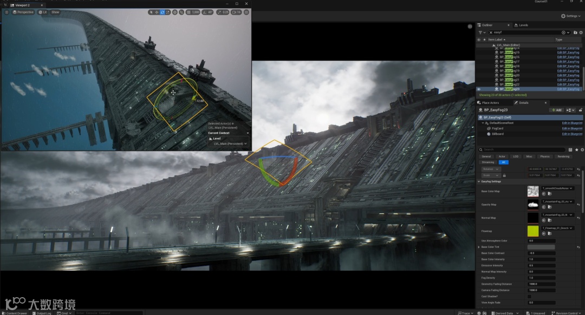Toggle the Details panel lock icon
This screenshot has width=585, height=315.
tap(580, 110)
